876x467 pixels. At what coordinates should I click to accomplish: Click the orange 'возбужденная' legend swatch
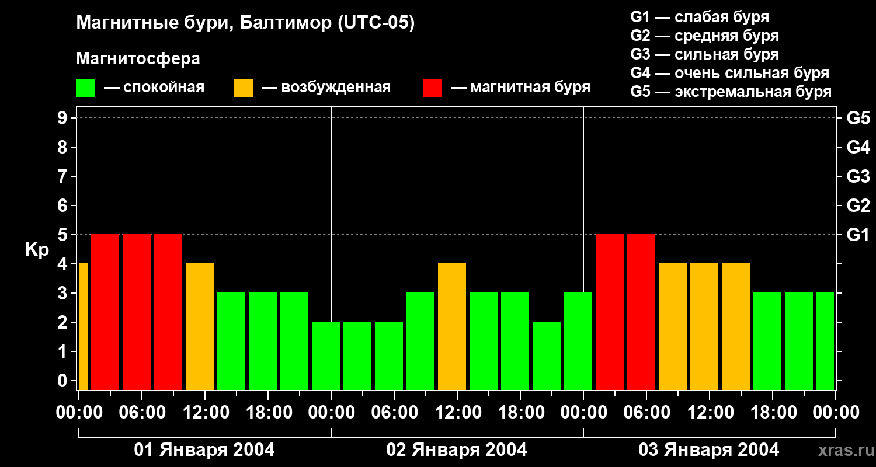coord(243,88)
